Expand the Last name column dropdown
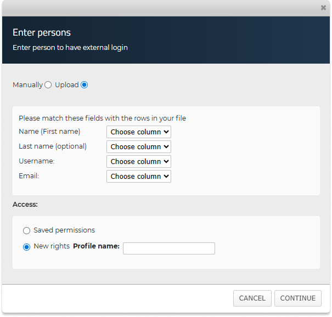 pyautogui.click(x=139, y=147)
